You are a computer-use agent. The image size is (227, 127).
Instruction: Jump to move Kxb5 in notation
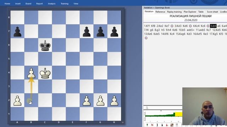click(156, 34)
